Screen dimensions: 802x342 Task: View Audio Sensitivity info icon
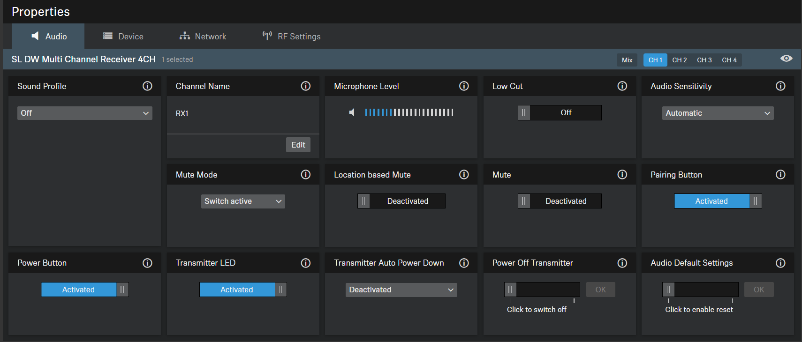(780, 86)
